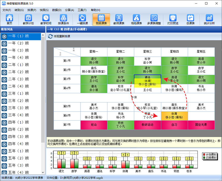Select Monday period 2 音乐 胡小丽 cell
The image size is (222, 181).
(94, 70)
